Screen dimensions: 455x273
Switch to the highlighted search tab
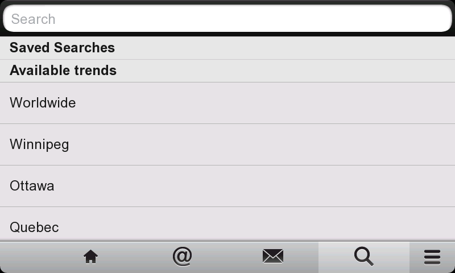pyautogui.click(x=363, y=257)
